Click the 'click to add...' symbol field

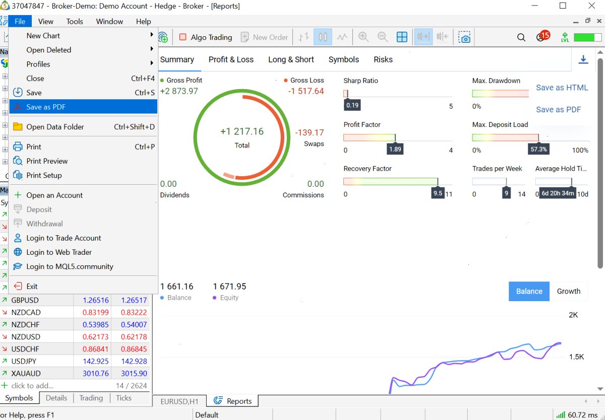click(x=32, y=386)
